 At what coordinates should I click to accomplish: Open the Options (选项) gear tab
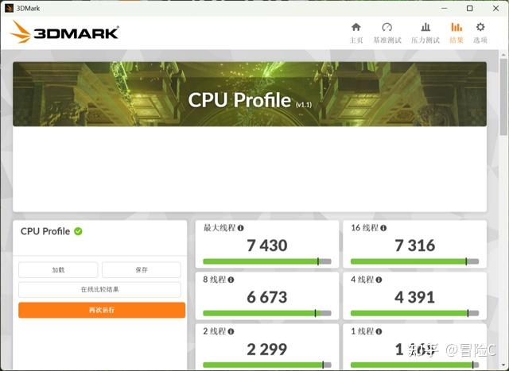coord(480,33)
